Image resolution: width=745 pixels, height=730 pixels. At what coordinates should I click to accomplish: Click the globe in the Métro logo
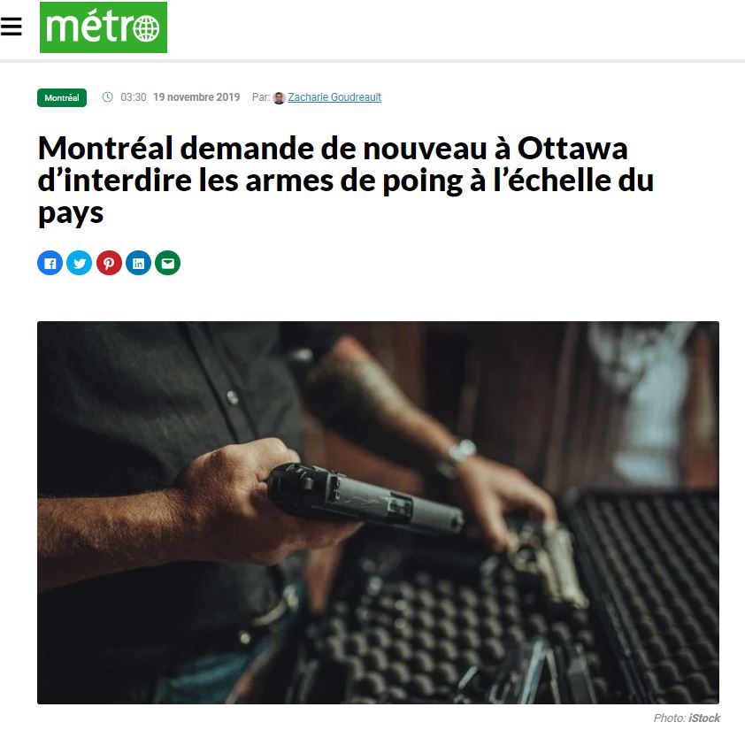(x=146, y=28)
